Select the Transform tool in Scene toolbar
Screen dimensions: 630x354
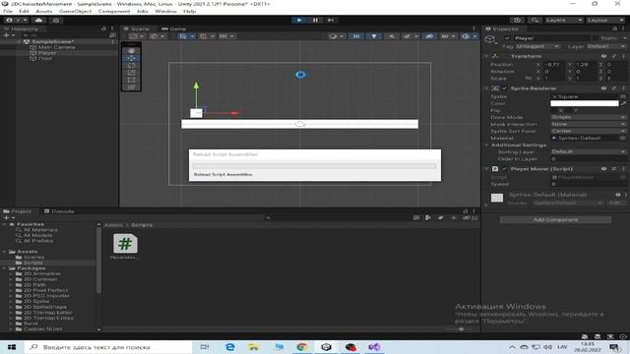pyautogui.click(x=131, y=87)
